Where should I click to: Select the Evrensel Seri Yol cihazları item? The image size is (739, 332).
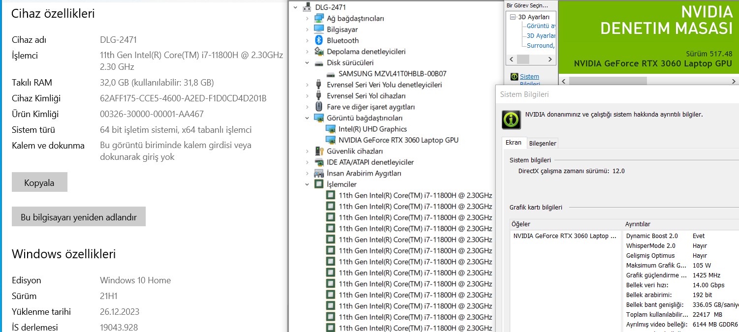(x=366, y=95)
